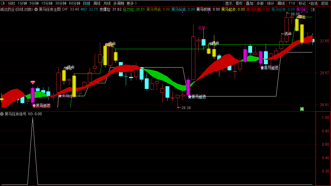Expand the 更多 periods menu
Screen dimensions: 331x186
131,3
